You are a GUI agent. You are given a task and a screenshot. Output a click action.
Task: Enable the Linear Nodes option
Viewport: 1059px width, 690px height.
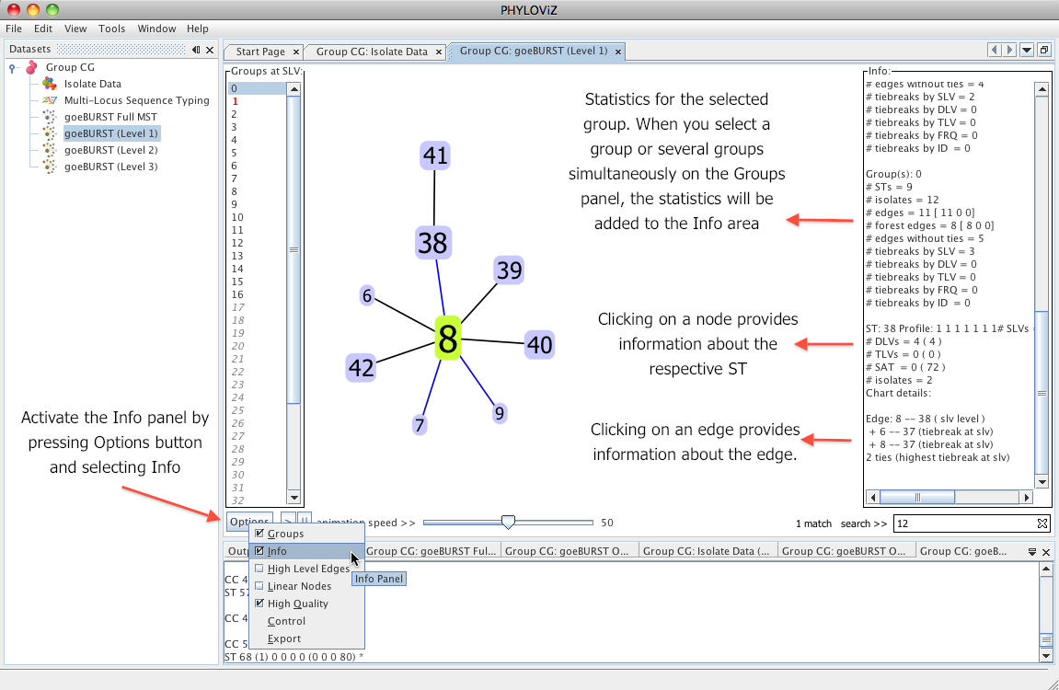[x=259, y=586]
